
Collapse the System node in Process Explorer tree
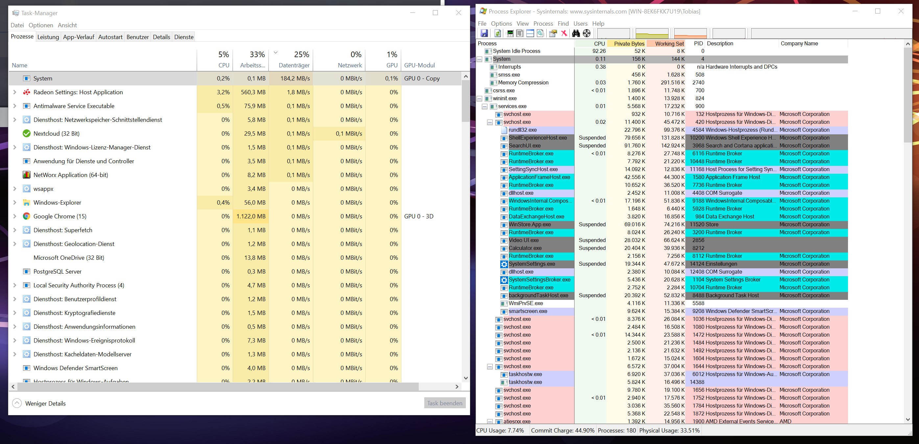click(x=480, y=59)
